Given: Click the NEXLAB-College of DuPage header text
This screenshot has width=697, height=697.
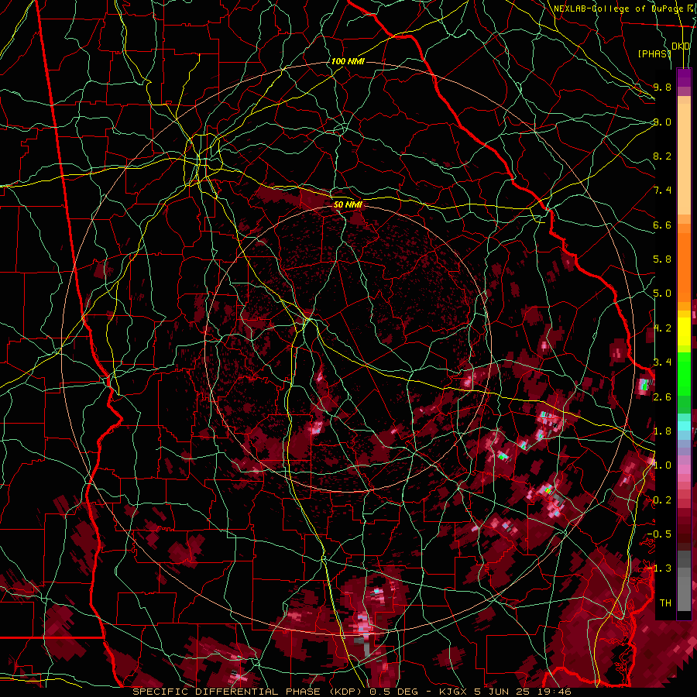Looking at the screenshot, I should tap(618, 9).
